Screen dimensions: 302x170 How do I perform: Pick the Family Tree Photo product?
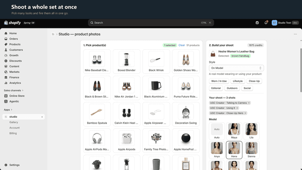(x=156, y=140)
